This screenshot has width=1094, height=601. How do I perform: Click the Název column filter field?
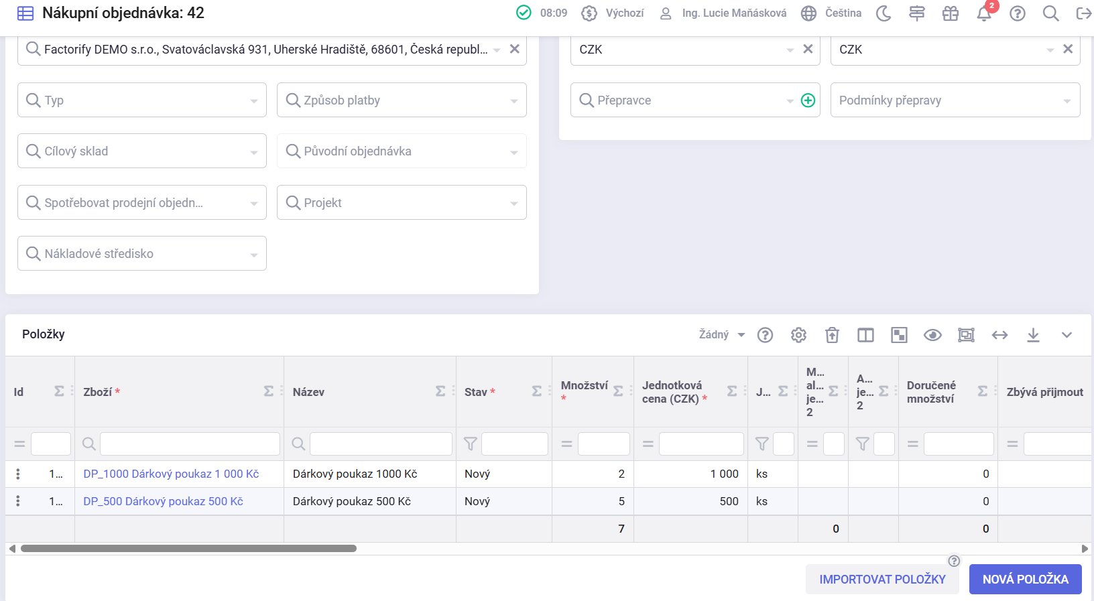[380, 444]
